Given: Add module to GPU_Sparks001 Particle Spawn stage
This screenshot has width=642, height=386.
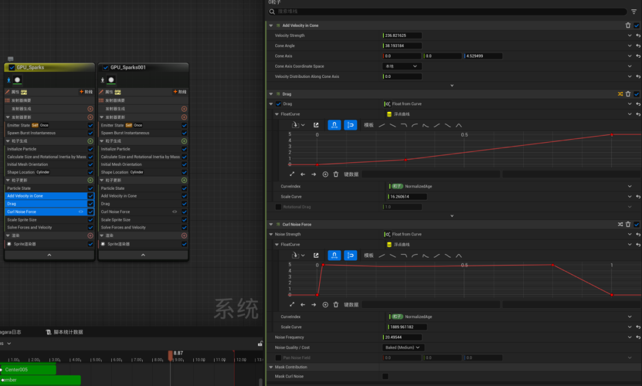Looking at the screenshot, I should click(184, 141).
